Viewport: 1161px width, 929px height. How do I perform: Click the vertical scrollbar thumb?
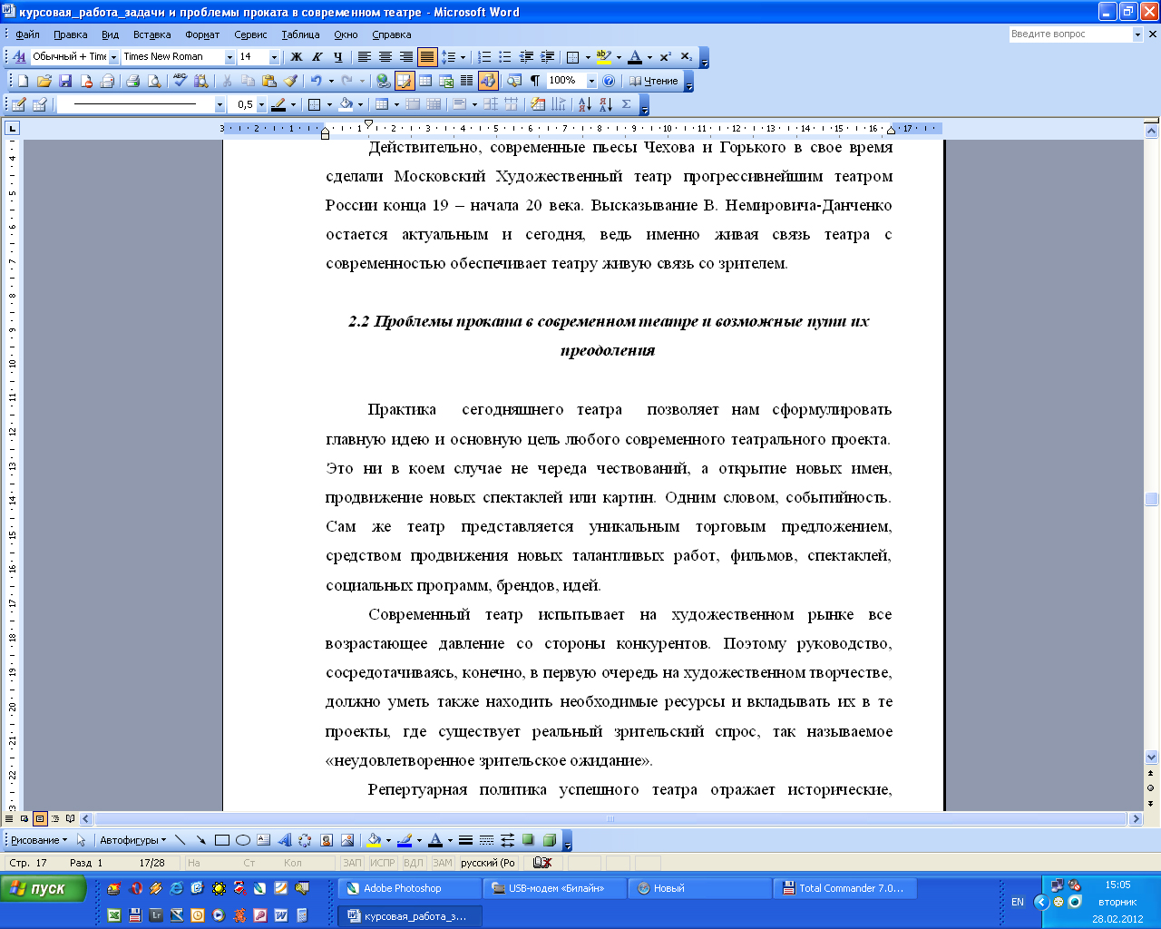point(1152,499)
